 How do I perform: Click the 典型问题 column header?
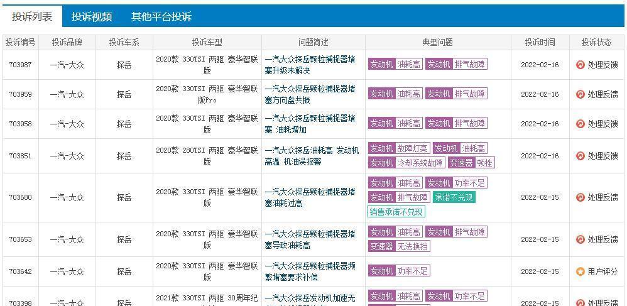pyautogui.click(x=438, y=42)
